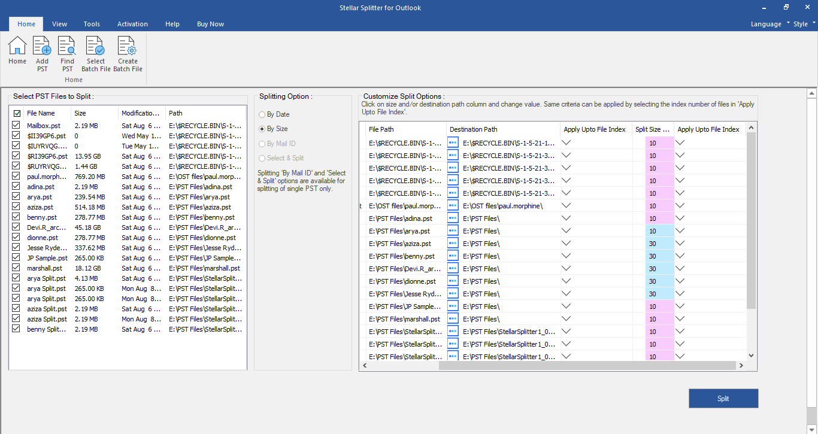Sort file list by Size column
Image resolution: width=818 pixels, height=434 pixels.
94,113
